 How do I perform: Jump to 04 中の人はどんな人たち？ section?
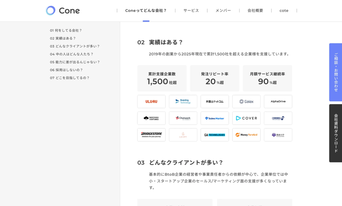72,54
